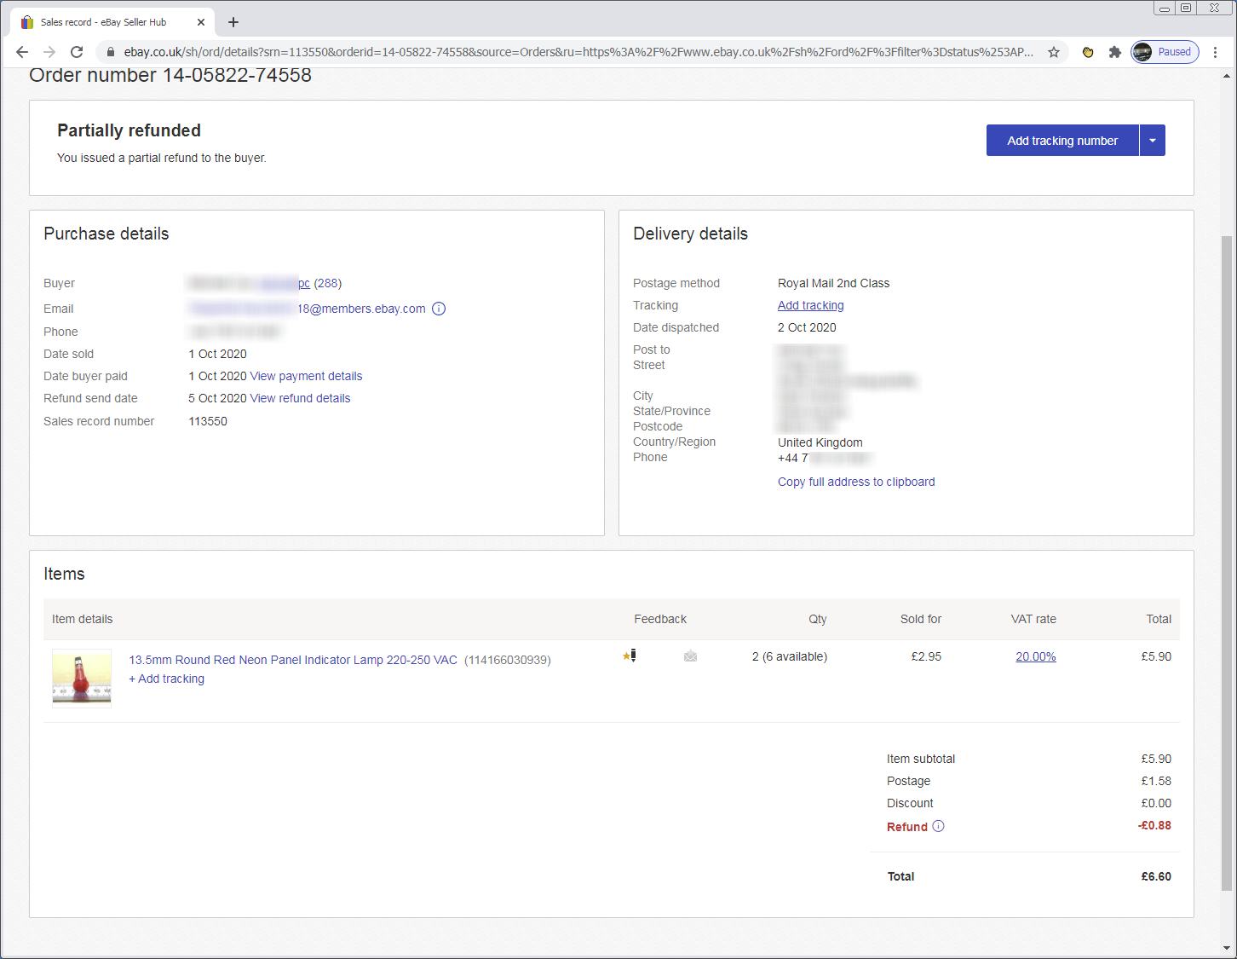Open the Add tracking number dropdown arrow
Image resolution: width=1237 pixels, height=959 pixels.
click(x=1152, y=140)
